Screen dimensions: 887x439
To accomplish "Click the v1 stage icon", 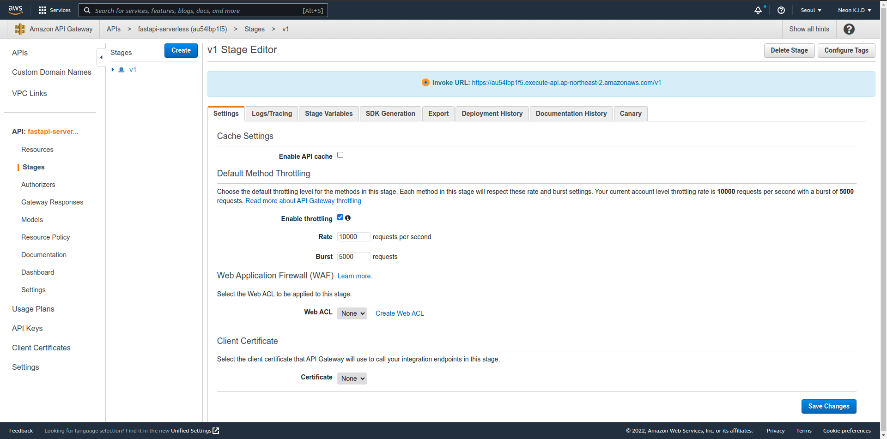I will 122,70.
